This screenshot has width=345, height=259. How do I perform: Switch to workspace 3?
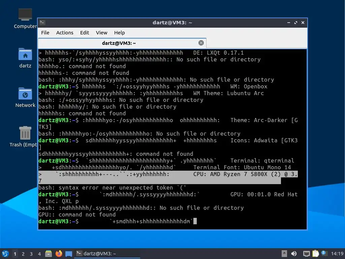pyautogui.click(x=31, y=254)
